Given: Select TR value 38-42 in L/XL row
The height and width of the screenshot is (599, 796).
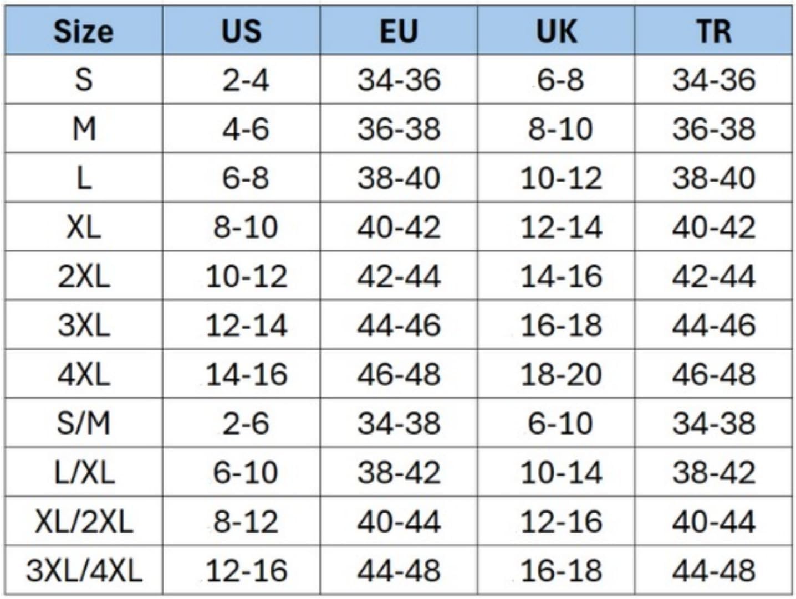Looking at the screenshot, I should [713, 472].
